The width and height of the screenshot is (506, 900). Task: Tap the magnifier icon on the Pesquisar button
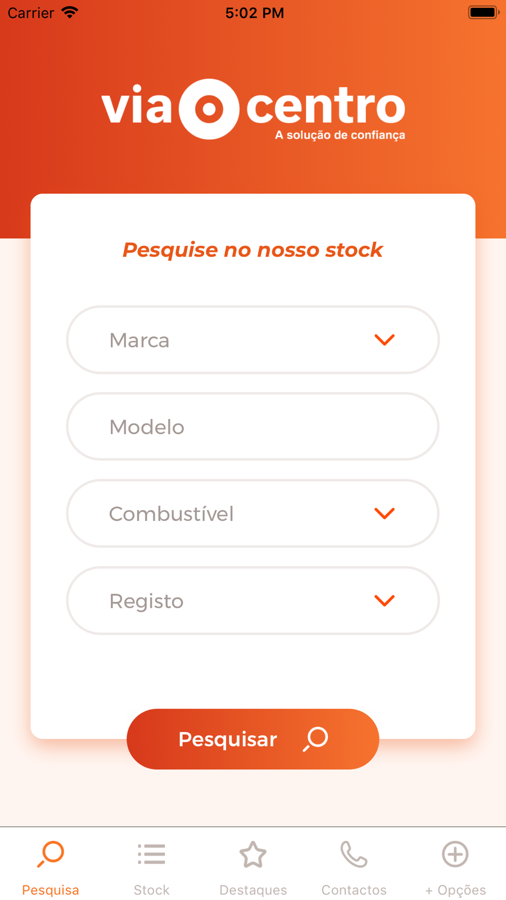[316, 739]
